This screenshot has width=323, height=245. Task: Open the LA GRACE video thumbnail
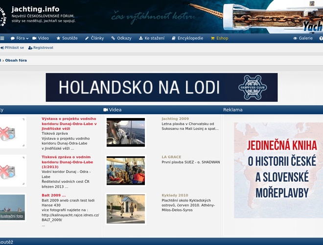click(x=126, y=171)
